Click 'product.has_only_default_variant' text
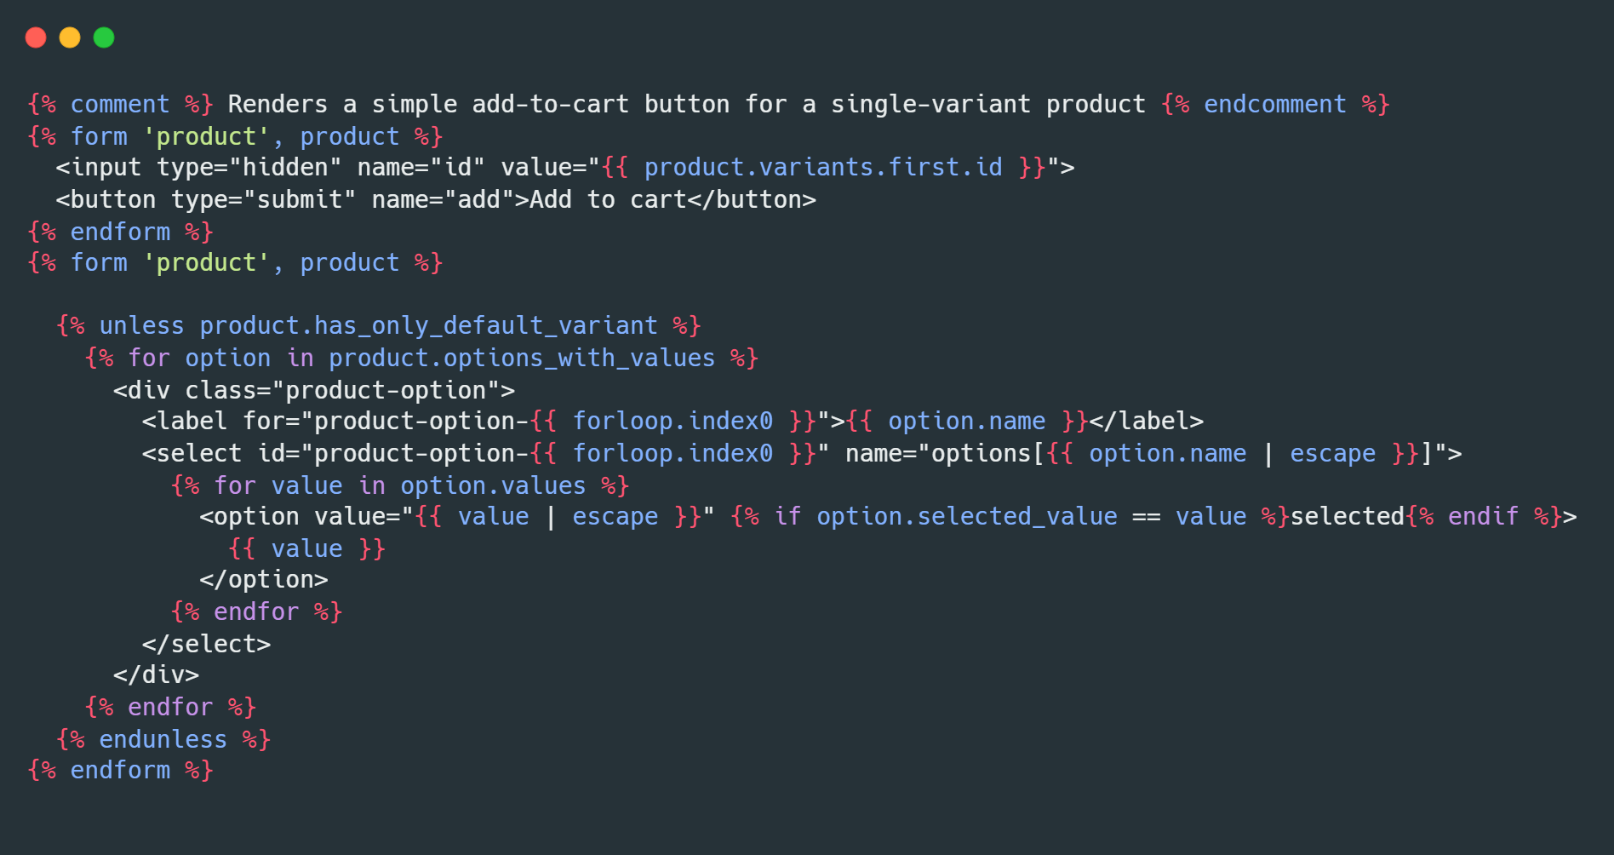1614x855 pixels. point(428,325)
